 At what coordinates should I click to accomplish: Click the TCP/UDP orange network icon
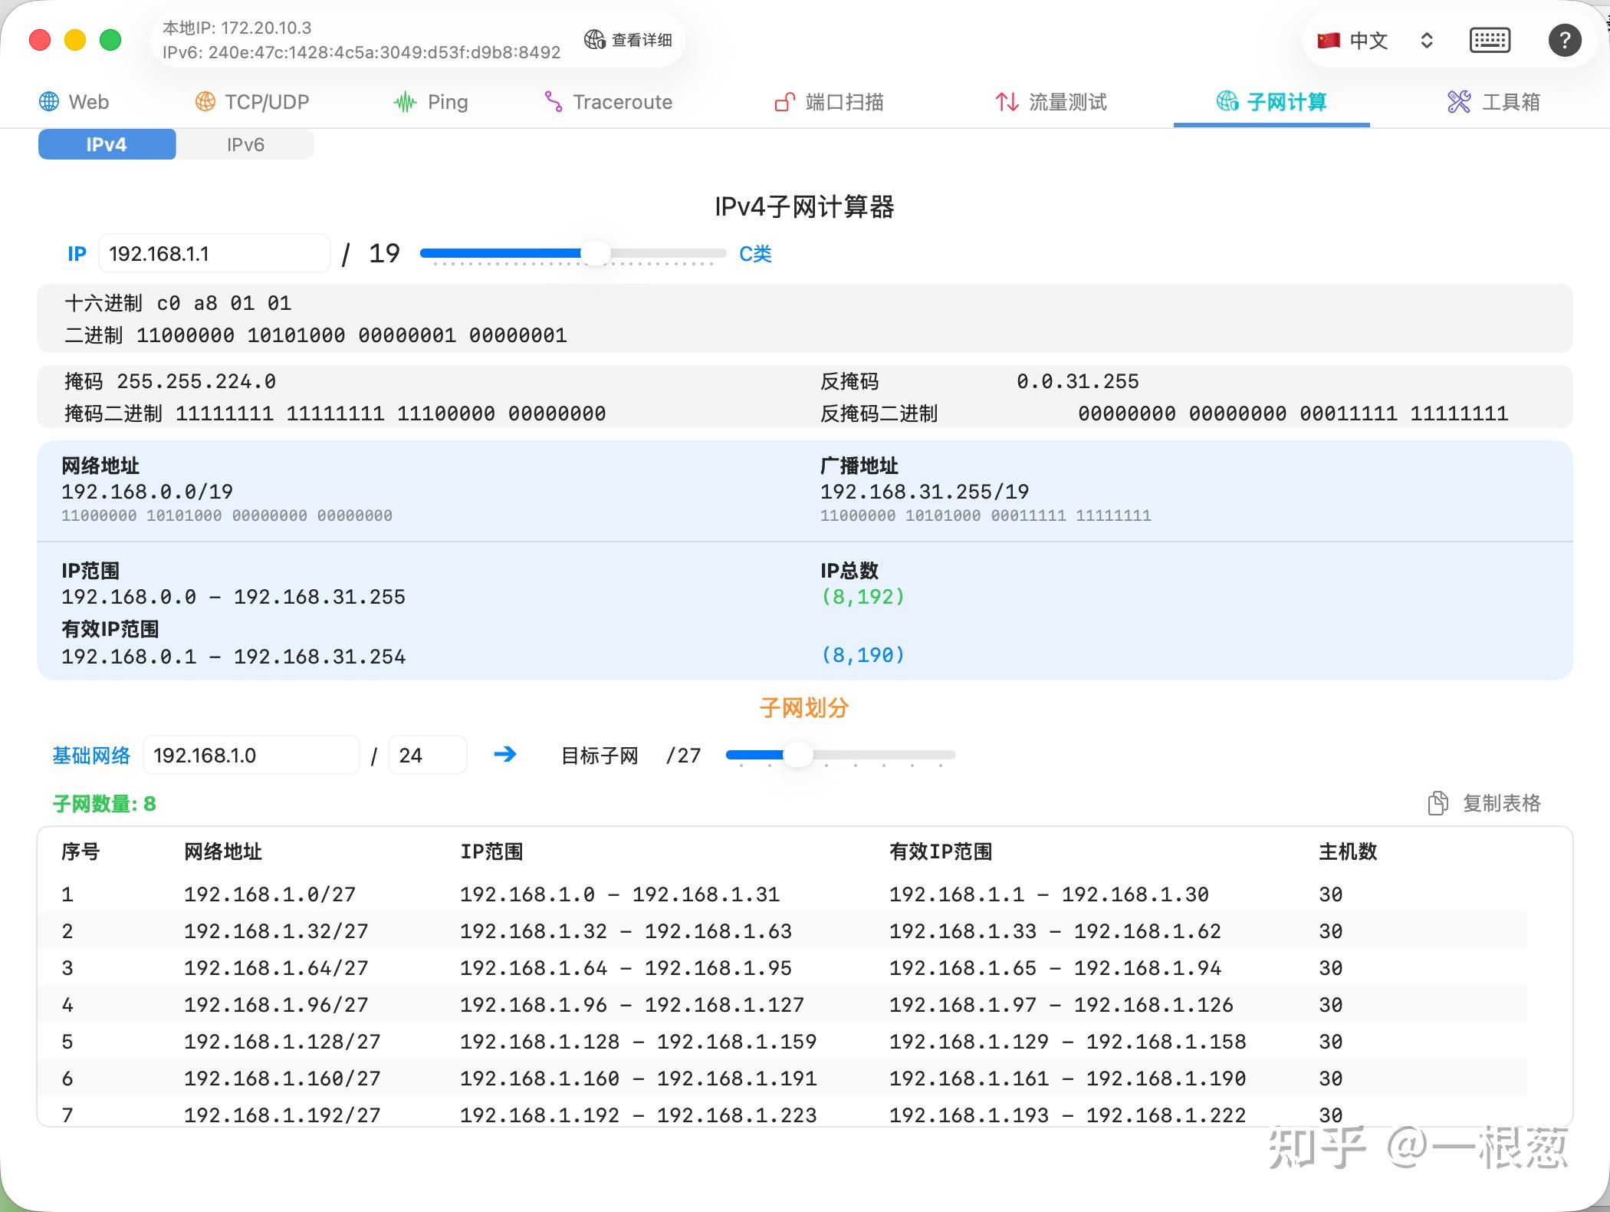point(205,102)
